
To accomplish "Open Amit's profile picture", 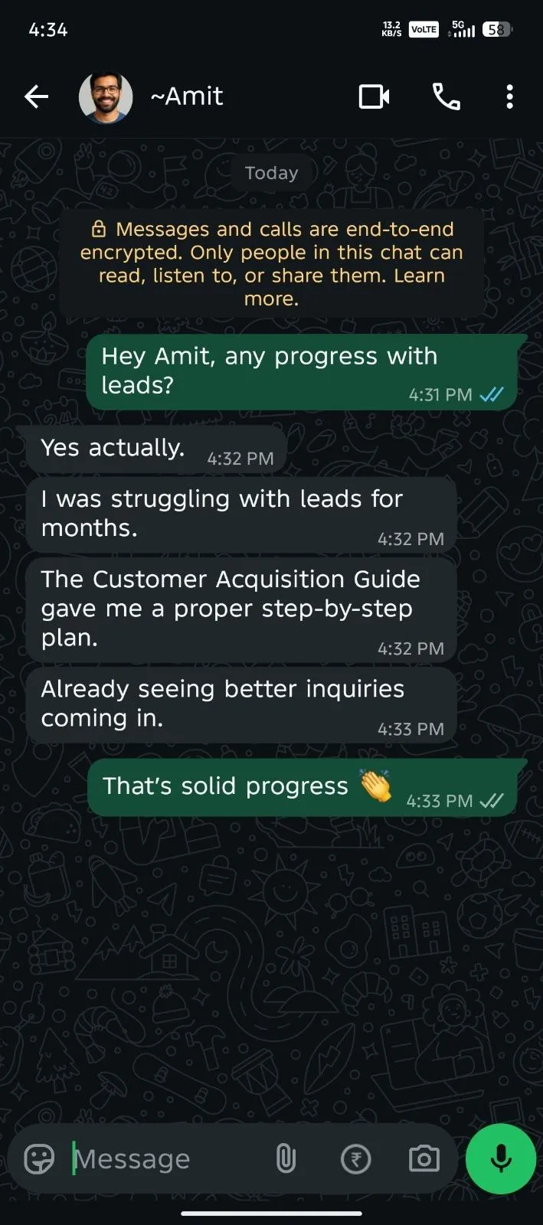I will pyautogui.click(x=106, y=97).
